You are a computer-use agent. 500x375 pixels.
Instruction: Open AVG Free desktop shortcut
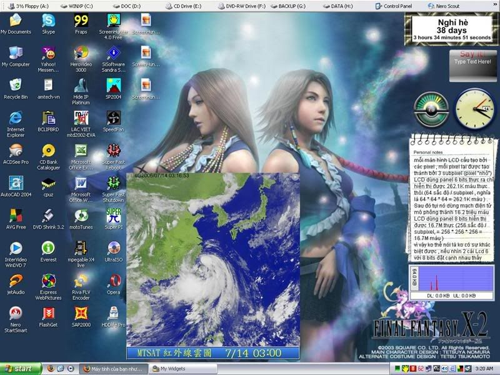point(16,219)
